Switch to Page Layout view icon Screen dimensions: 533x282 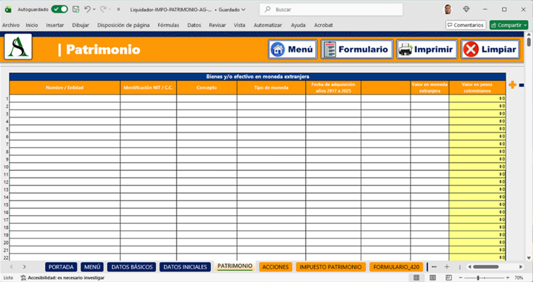(x=432, y=278)
